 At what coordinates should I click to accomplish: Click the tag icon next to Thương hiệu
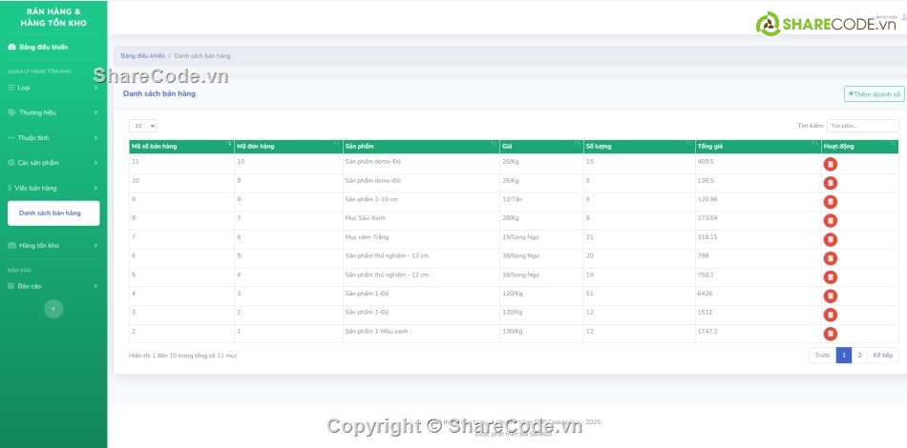click(x=11, y=112)
